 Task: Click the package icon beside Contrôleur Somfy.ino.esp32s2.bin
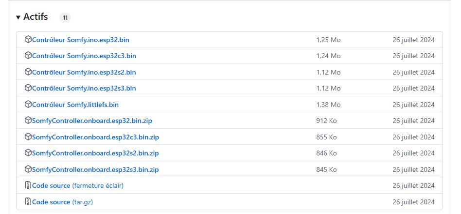tap(28, 72)
